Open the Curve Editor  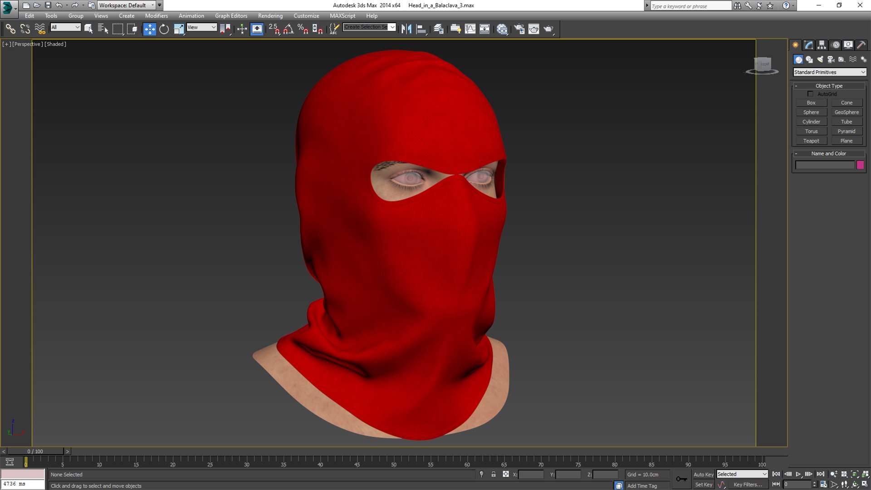(x=470, y=29)
